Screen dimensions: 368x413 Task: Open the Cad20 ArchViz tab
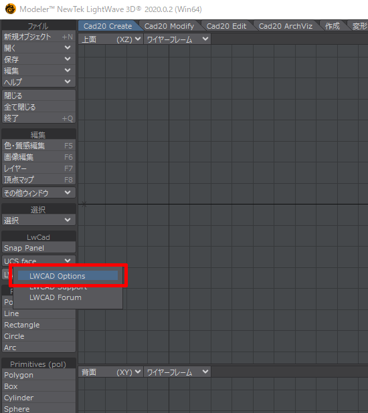click(286, 26)
